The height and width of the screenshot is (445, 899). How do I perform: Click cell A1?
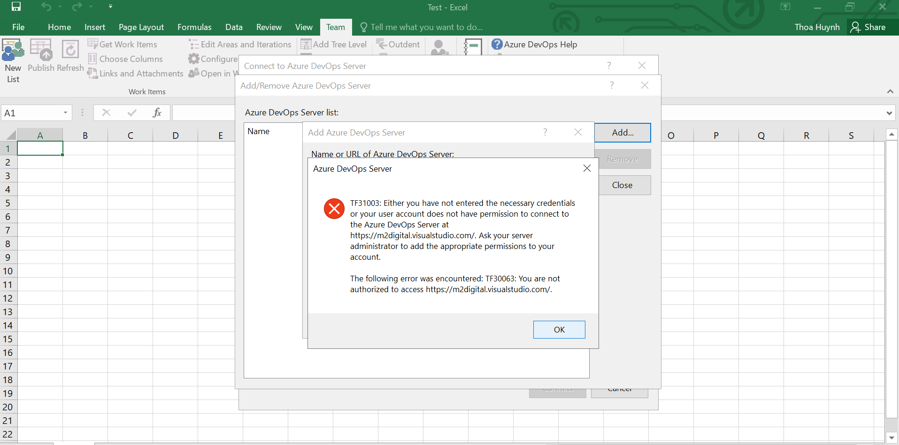click(40, 148)
